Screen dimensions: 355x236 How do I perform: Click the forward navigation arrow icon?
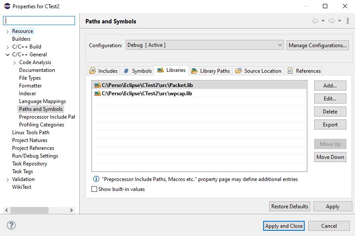(x=331, y=21)
